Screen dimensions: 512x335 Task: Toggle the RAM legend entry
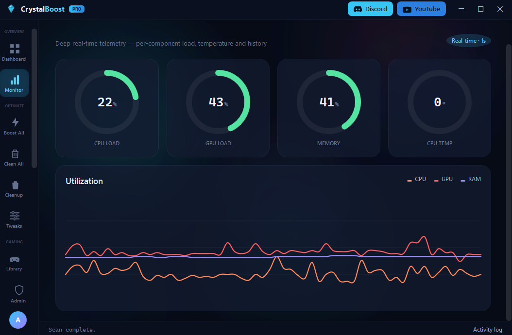click(471, 179)
